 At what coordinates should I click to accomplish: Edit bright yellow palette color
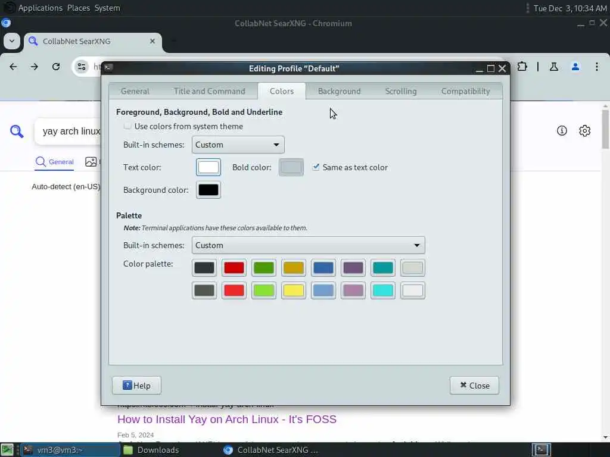pyautogui.click(x=293, y=290)
